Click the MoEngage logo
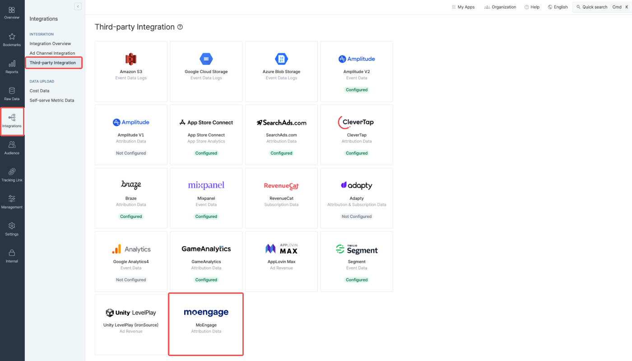 pyautogui.click(x=206, y=312)
